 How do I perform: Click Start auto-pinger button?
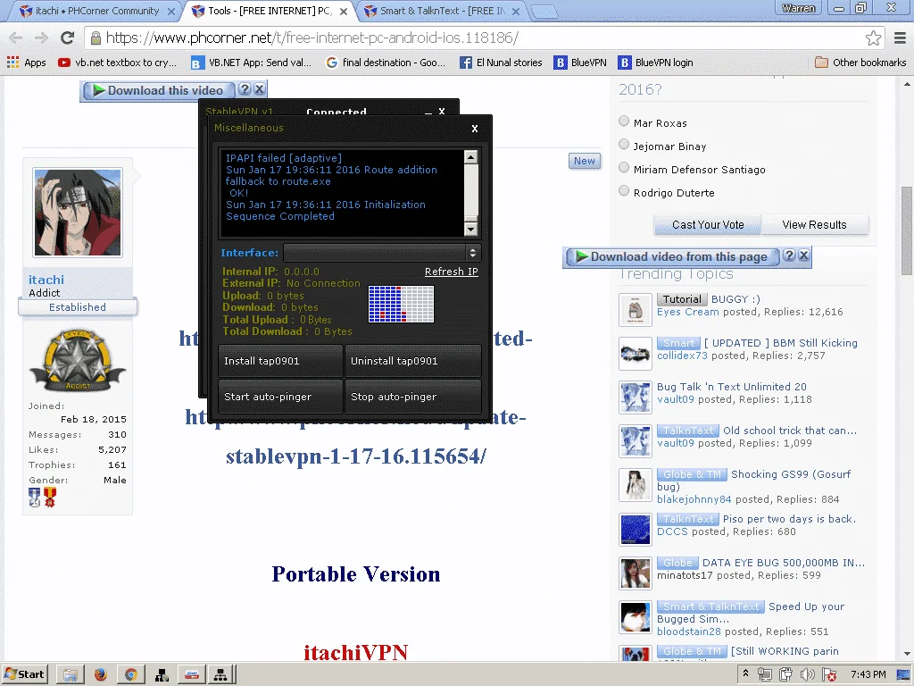280,397
